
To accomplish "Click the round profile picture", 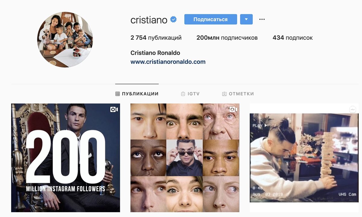I will [65, 40].
